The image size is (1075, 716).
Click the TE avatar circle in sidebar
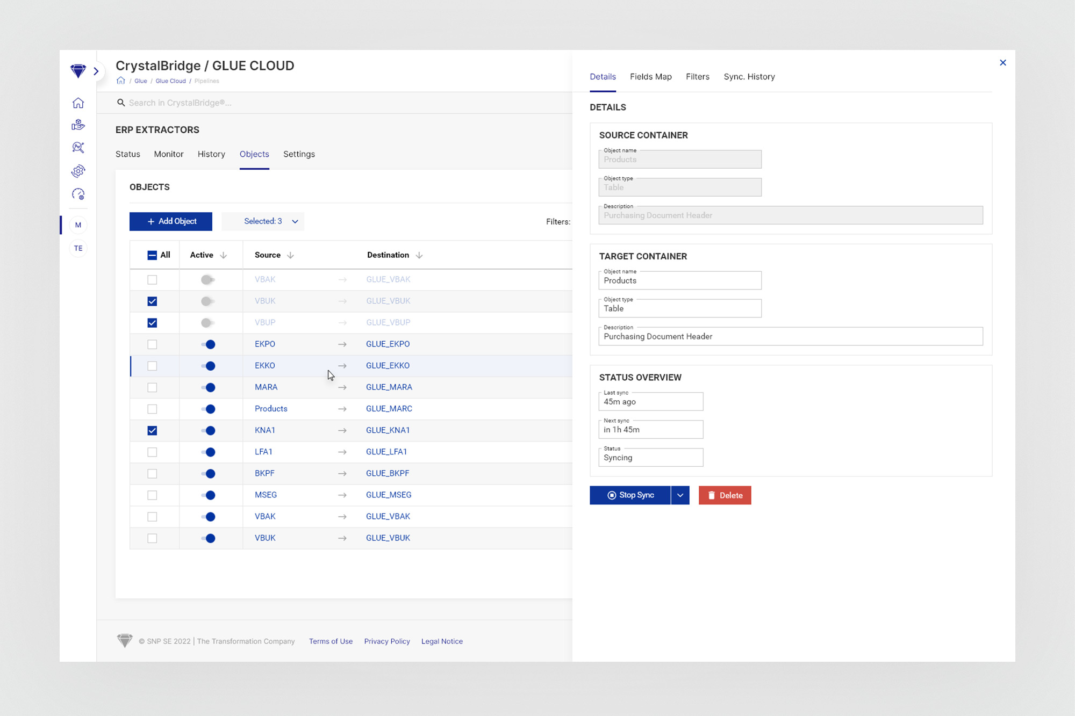(78, 248)
